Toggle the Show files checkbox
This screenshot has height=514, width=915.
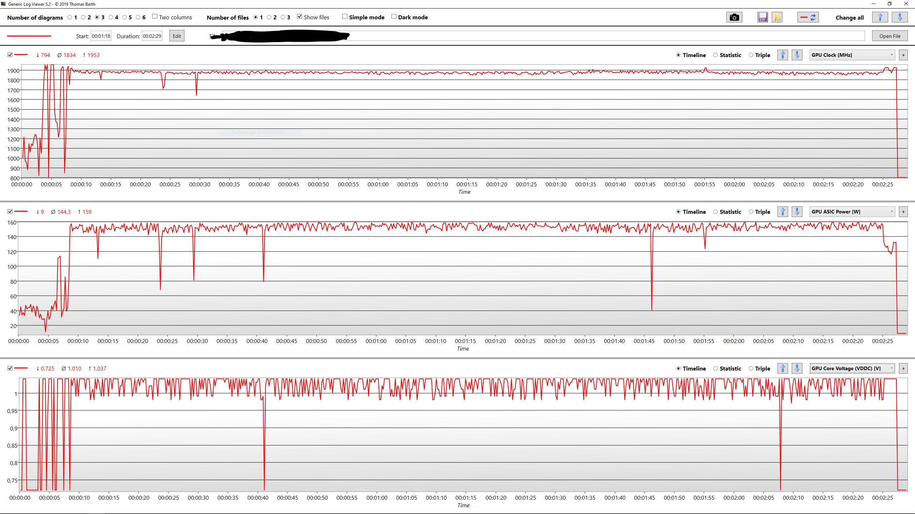[300, 17]
